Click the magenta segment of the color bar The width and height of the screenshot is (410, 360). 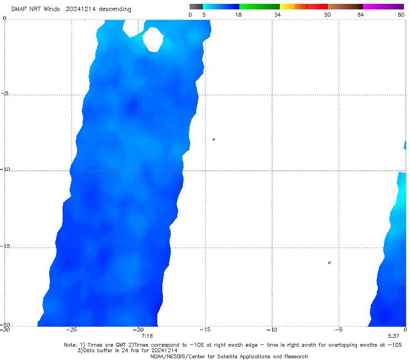pos(383,7)
